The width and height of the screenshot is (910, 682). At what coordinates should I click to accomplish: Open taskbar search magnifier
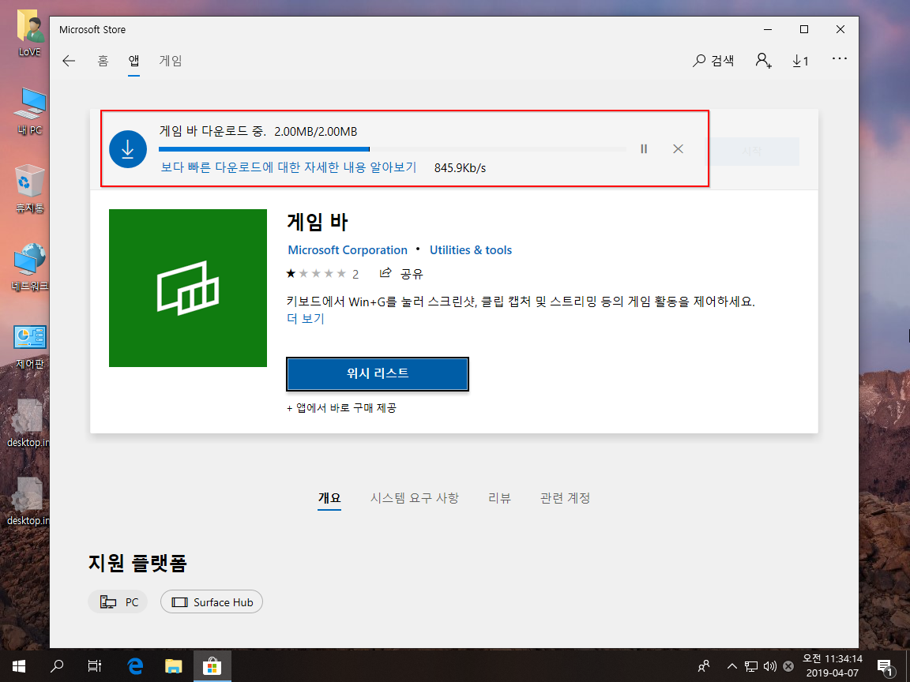pyautogui.click(x=56, y=665)
